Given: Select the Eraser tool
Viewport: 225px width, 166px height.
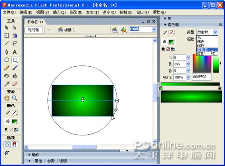Looking at the screenshot, I should coord(14,83).
